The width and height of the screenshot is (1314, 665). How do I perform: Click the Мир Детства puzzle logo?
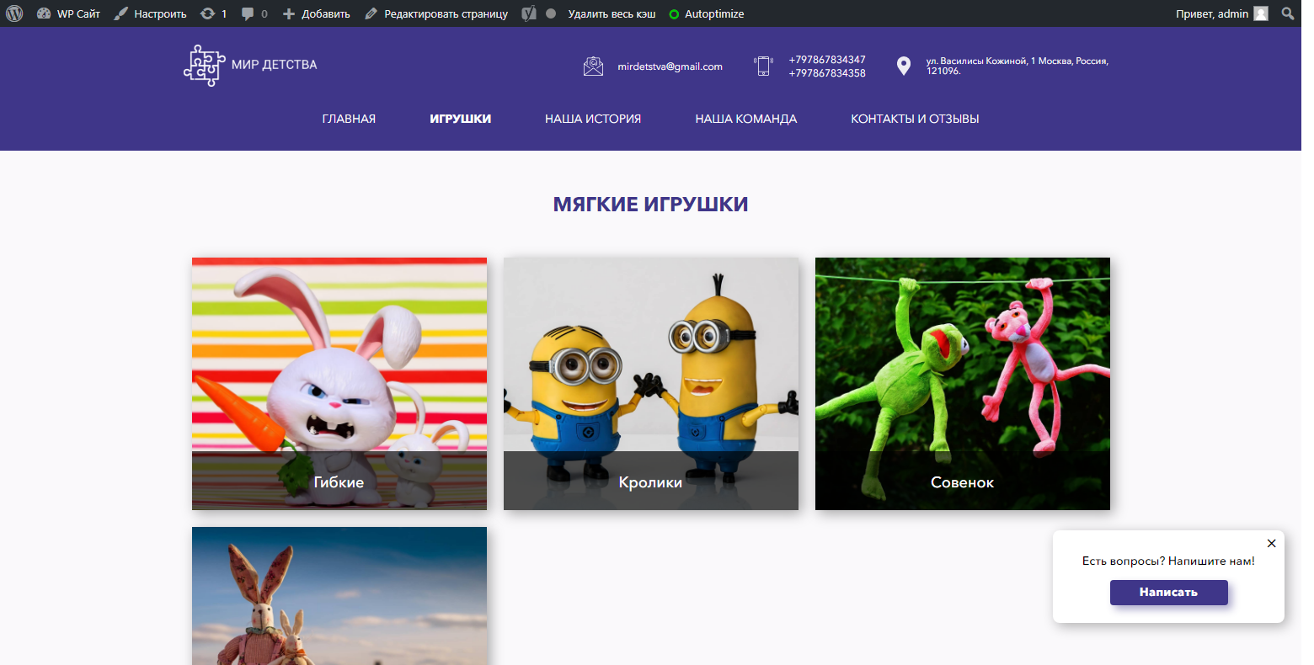click(x=204, y=66)
